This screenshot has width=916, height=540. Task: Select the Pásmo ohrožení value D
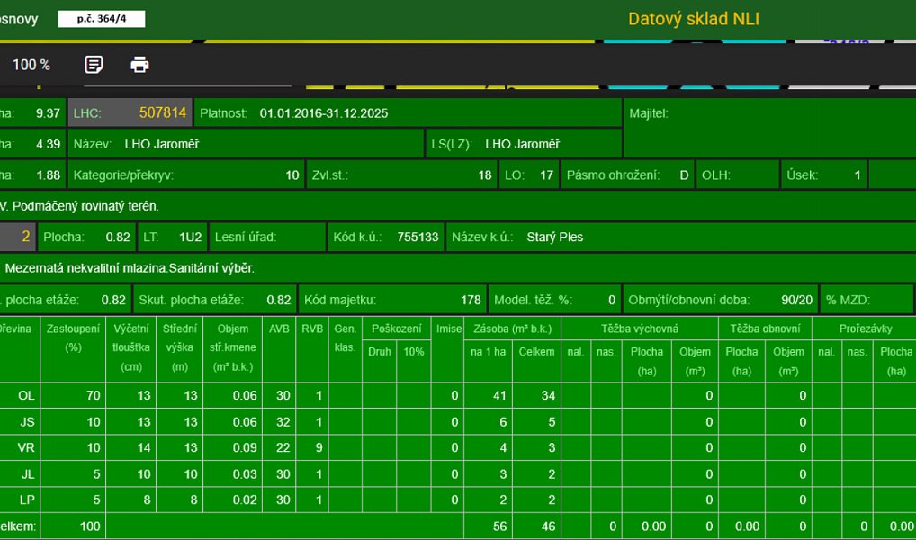pyautogui.click(x=684, y=175)
